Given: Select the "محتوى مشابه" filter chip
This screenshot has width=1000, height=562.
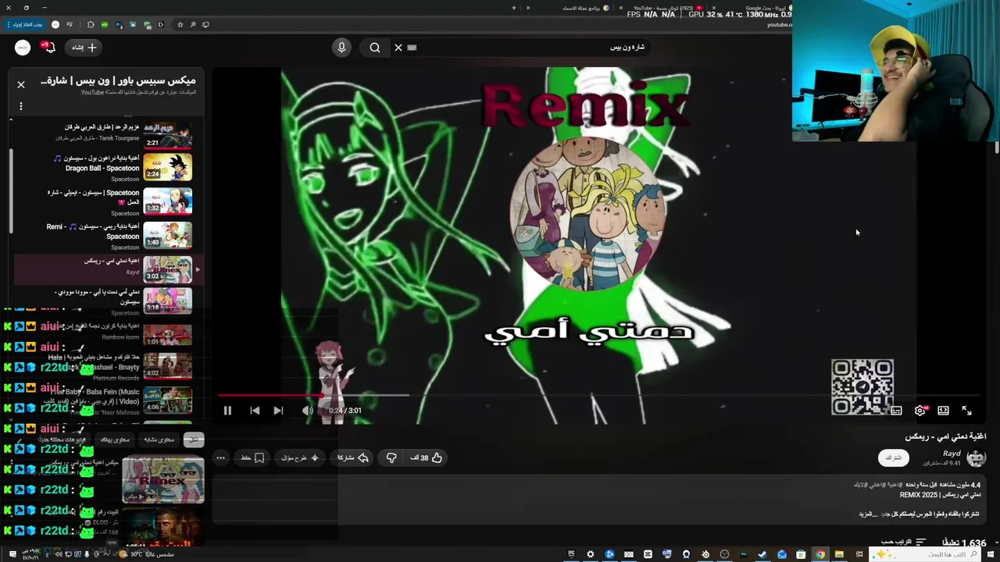Looking at the screenshot, I should point(159,439).
